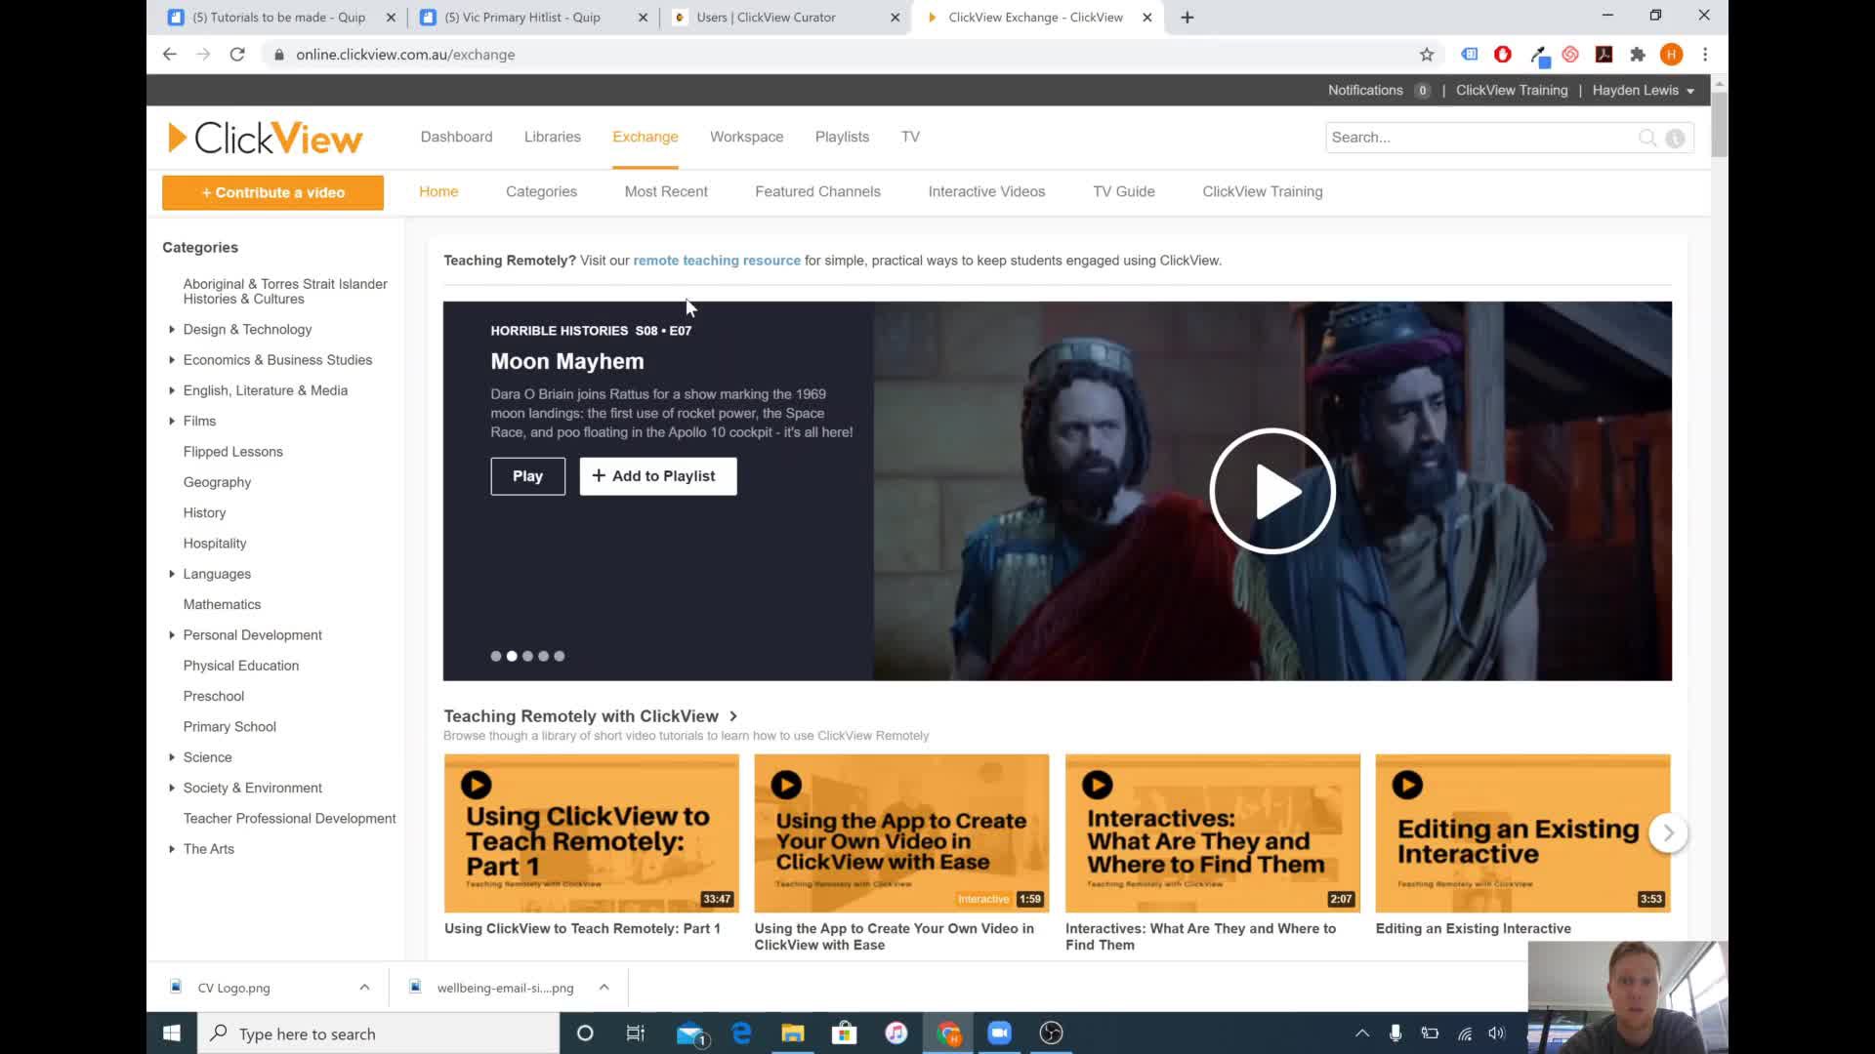Open a new browser tab

(x=1187, y=18)
